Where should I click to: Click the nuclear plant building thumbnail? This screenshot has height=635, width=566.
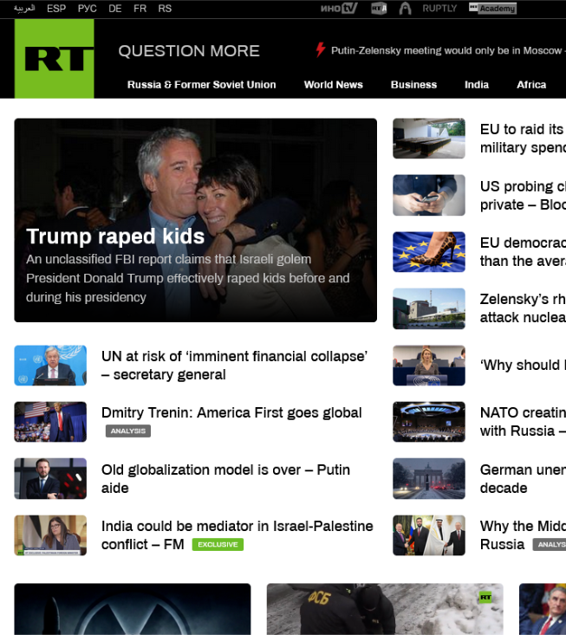[429, 308]
